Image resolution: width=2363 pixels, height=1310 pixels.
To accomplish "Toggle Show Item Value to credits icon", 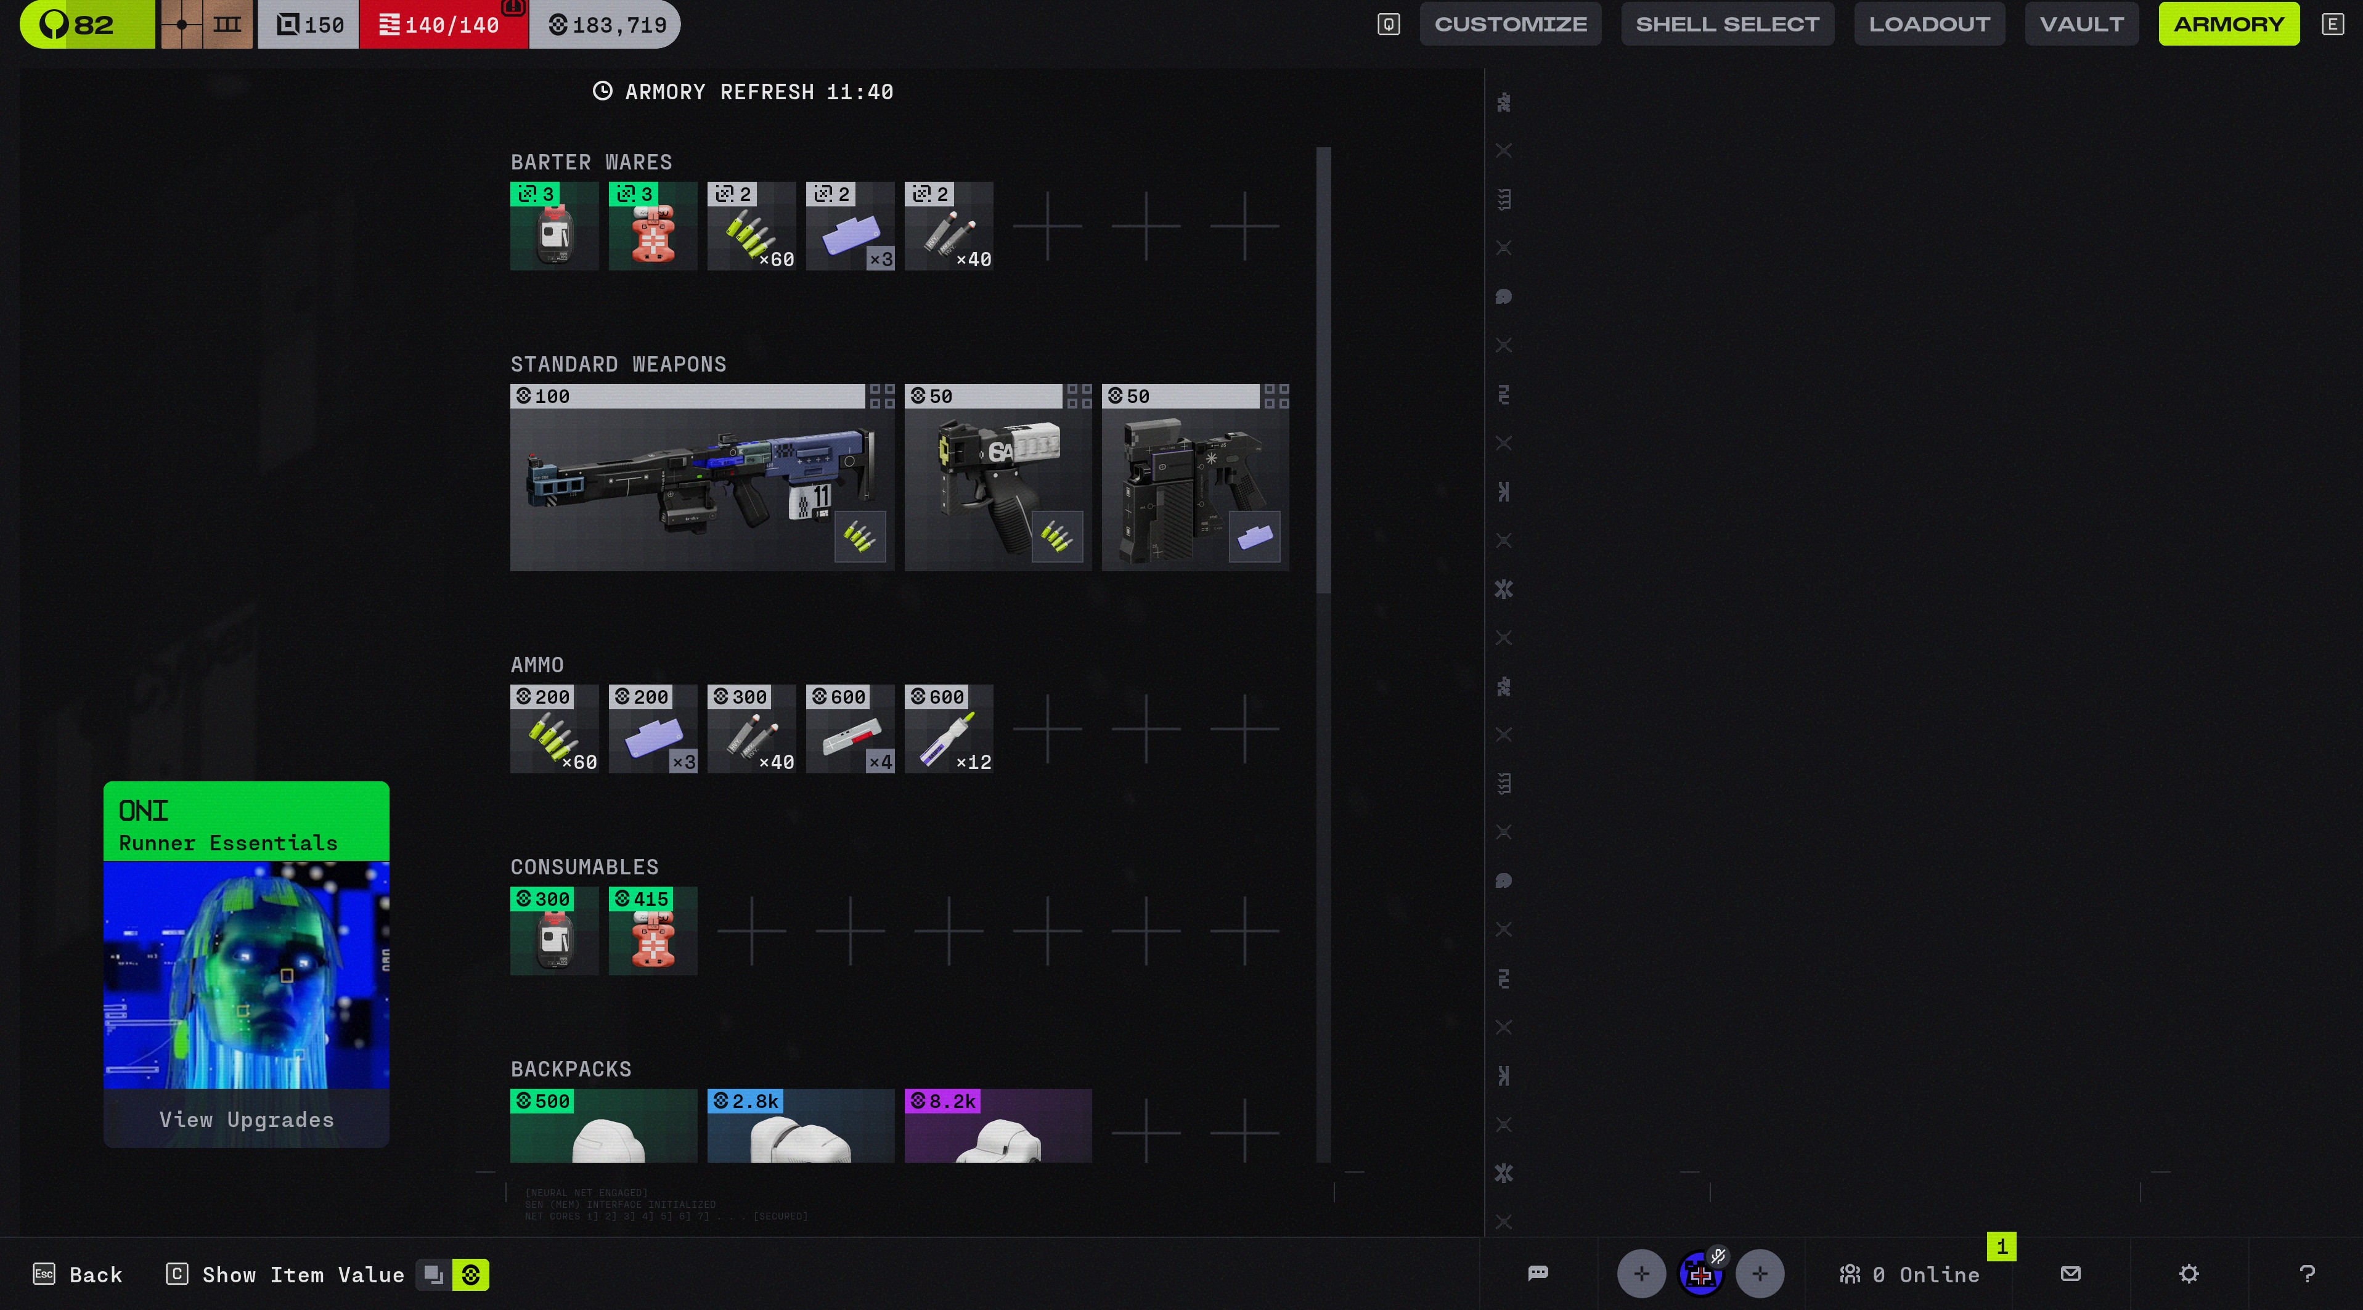I will click(471, 1274).
